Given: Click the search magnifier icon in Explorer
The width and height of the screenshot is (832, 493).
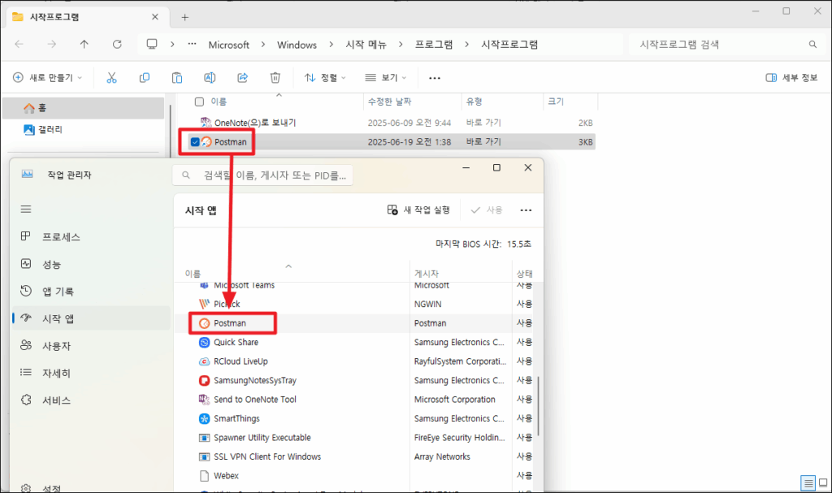Looking at the screenshot, I should pos(812,45).
